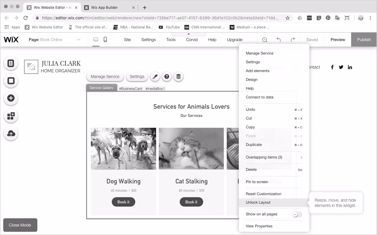This screenshot has height=235, width=377.
Task: Click the Close Mode button
Action: click(20, 225)
